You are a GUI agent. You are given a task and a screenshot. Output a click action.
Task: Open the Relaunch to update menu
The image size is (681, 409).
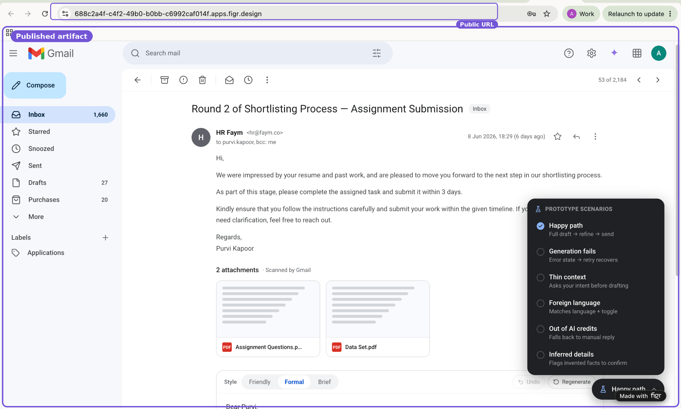(x=640, y=14)
